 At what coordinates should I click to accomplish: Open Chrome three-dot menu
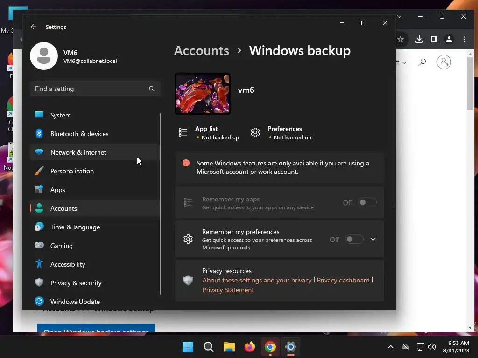464,39
